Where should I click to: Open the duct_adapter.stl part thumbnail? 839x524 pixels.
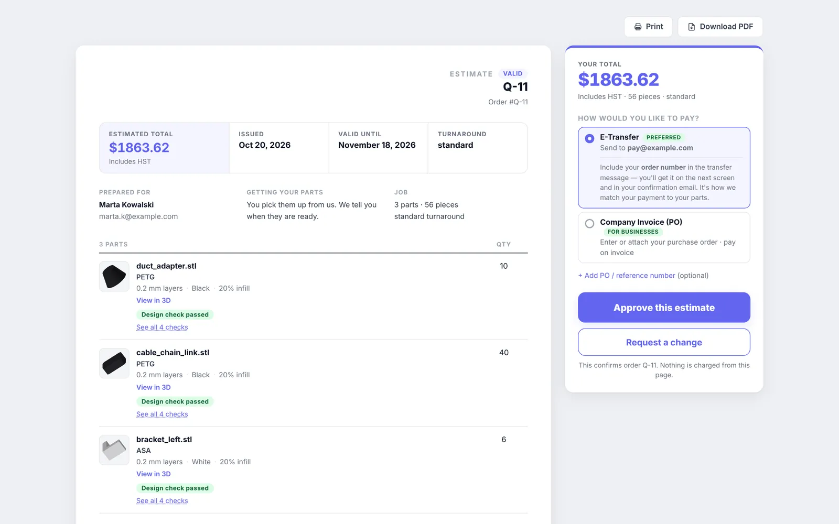click(114, 277)
